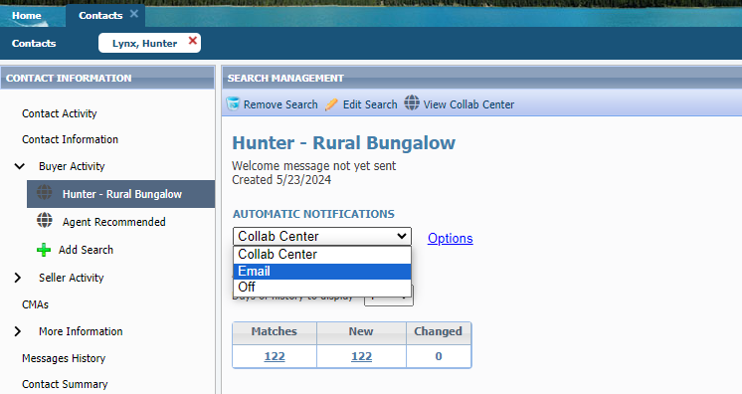Click the Welcome message not yet sent text

pos(313,166)
